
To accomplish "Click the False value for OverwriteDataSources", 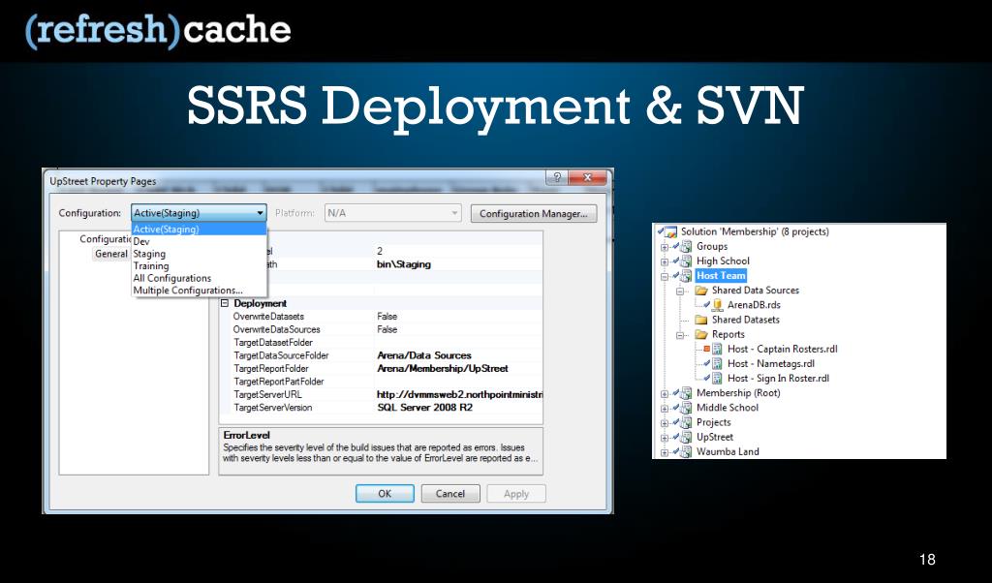I will coord(387,329).
